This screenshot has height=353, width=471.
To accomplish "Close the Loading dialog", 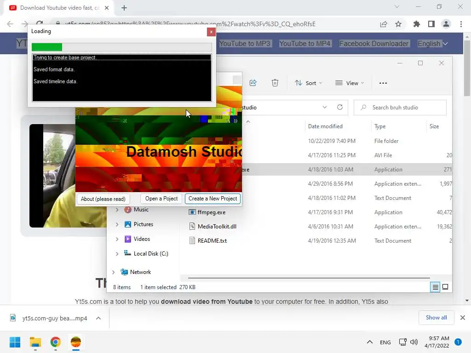I will (211, 32).
